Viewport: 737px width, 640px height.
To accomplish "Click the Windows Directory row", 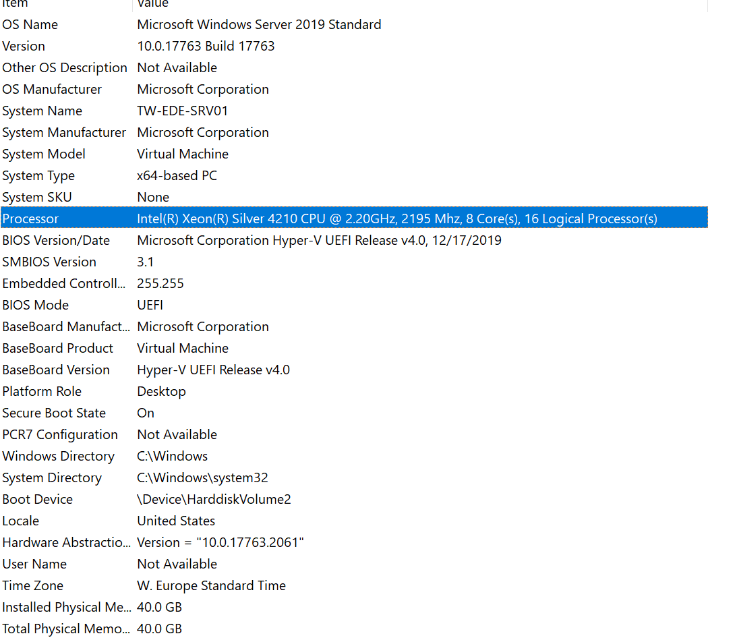I will [59, 457].
